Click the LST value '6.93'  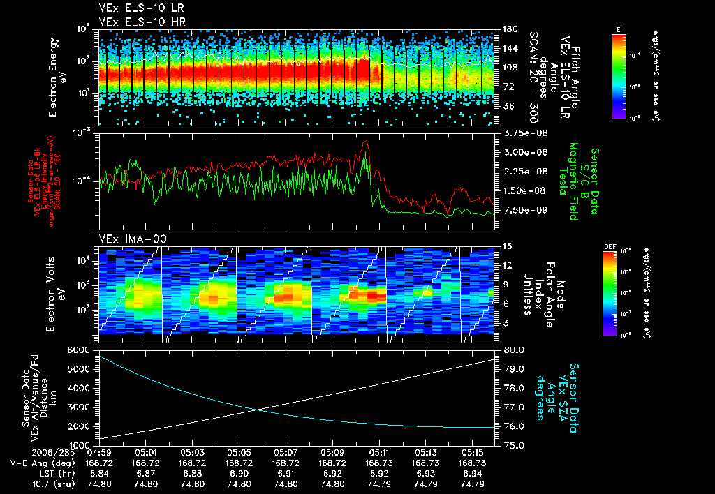pos(425,474)
